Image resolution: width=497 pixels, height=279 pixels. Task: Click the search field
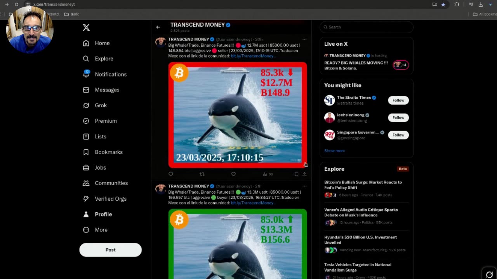tap(367, 27)
